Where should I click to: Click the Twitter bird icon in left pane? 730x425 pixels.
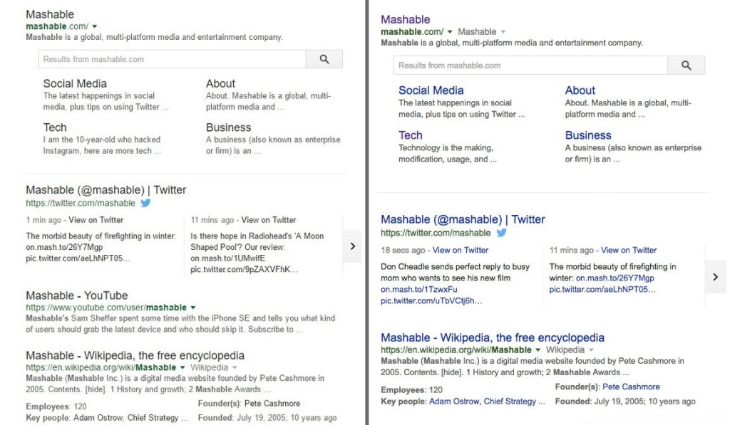pyautogui.click(x=145, y=203)
